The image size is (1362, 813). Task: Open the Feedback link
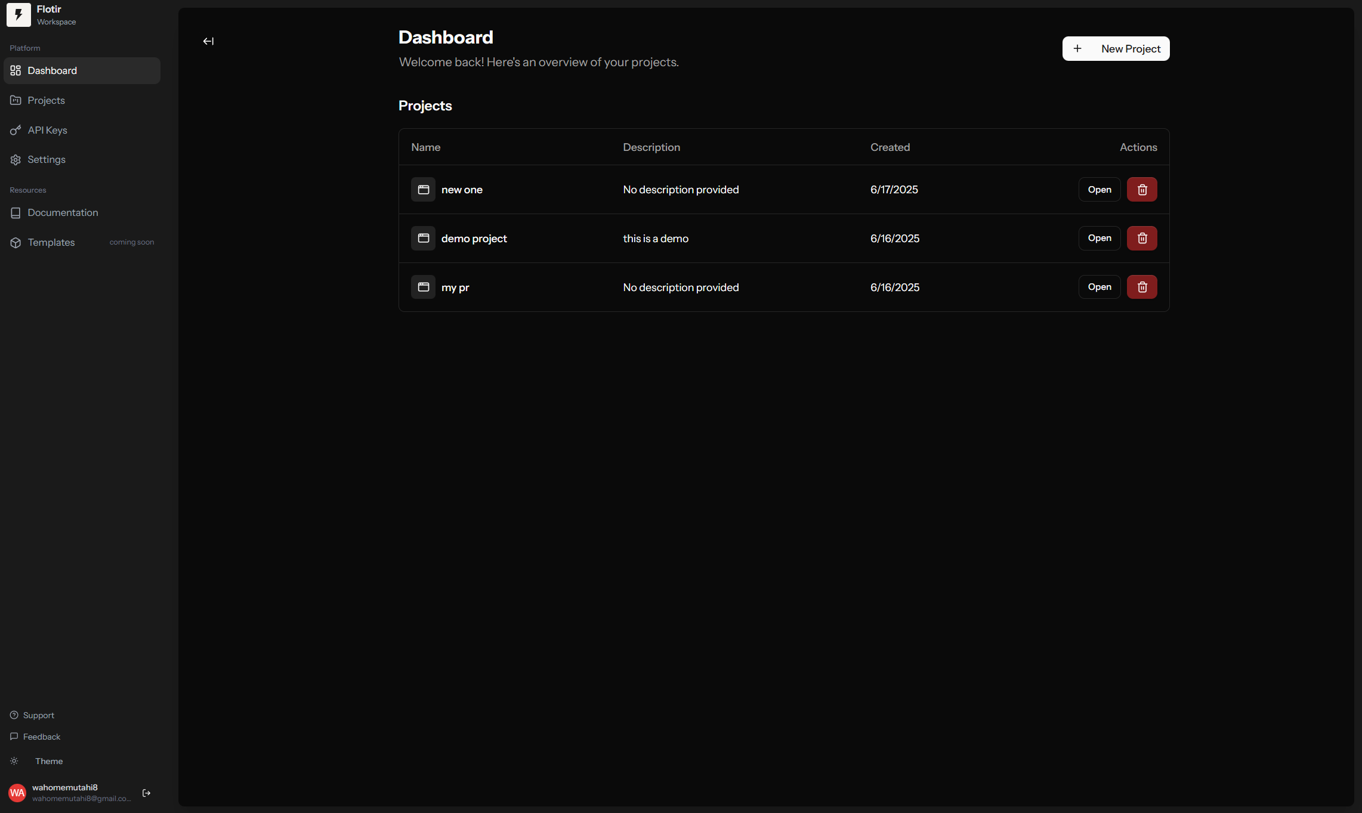point(41,737)
